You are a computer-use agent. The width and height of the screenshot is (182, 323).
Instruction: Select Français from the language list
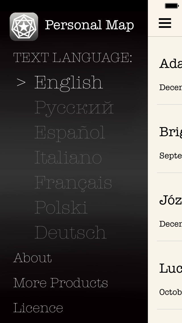tap(73, 183)
